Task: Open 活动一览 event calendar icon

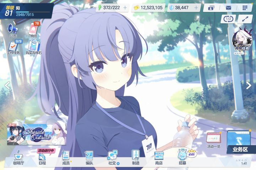Action: point(214,140)
